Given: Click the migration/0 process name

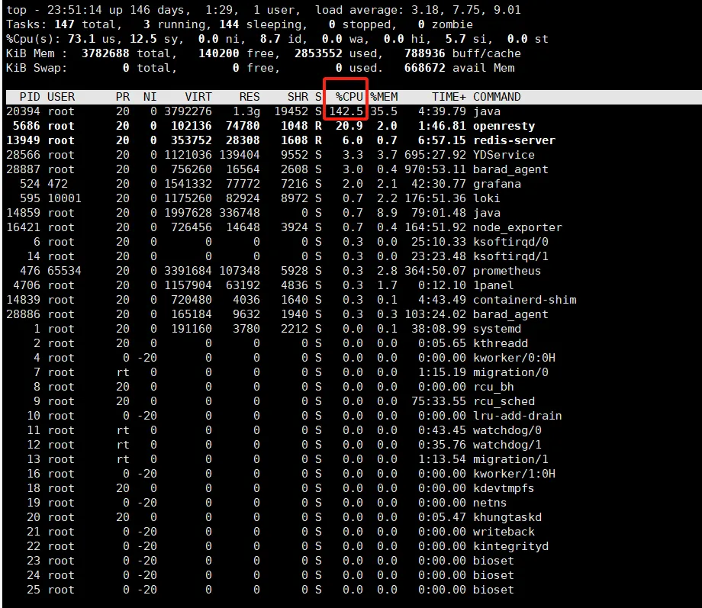Looking at the screenshot, I should coord(510,372).
